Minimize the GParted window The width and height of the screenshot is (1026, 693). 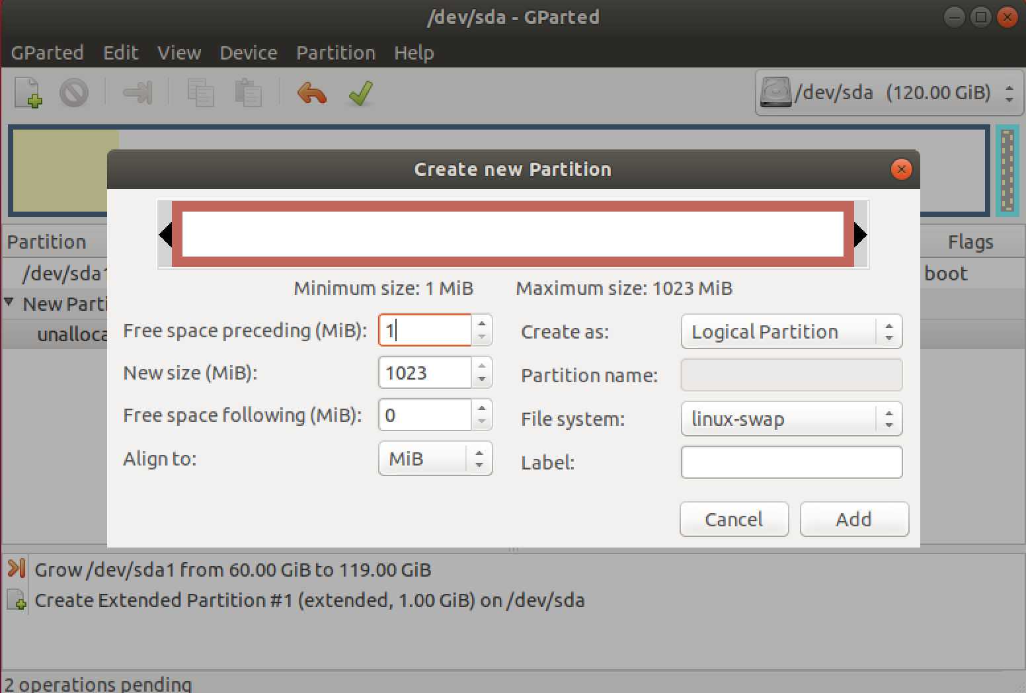coord(955,17)
